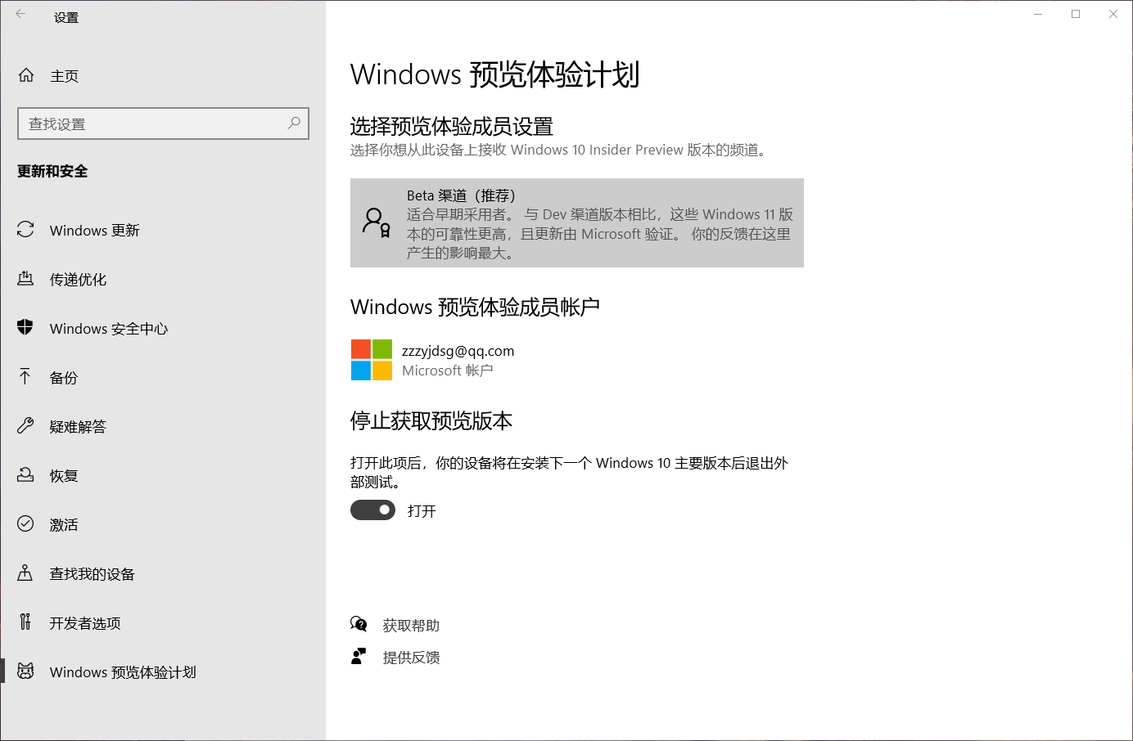Open 开发者选项 page
Viewport: 1133px width, 741px height.
pyautogui.click(x=163, y=622)
